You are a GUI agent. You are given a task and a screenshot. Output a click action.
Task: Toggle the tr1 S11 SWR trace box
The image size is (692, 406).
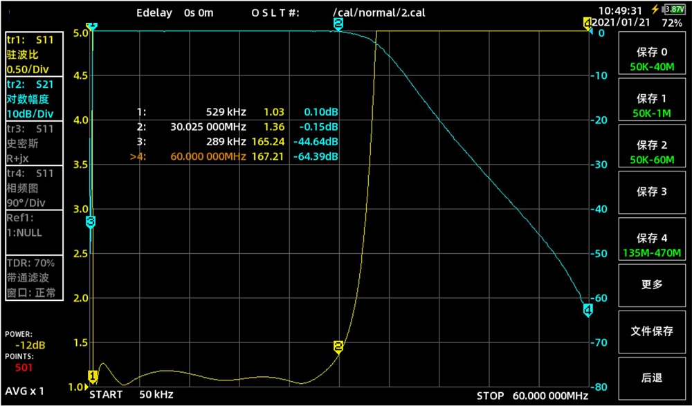click(x=34, y=55)
